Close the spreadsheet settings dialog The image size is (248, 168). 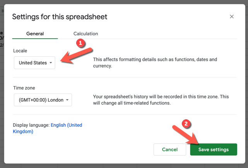232,17
